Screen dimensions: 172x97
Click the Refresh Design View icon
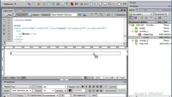91,15
